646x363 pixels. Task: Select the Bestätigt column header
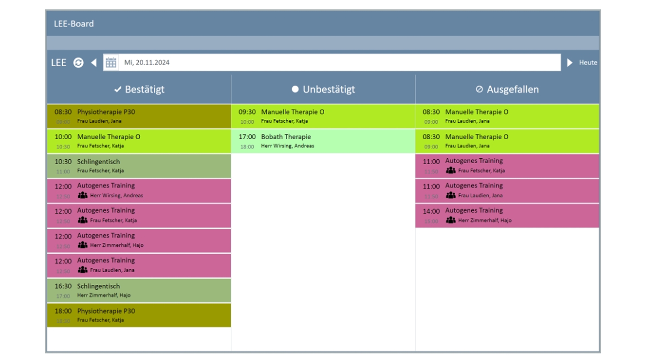144,89
